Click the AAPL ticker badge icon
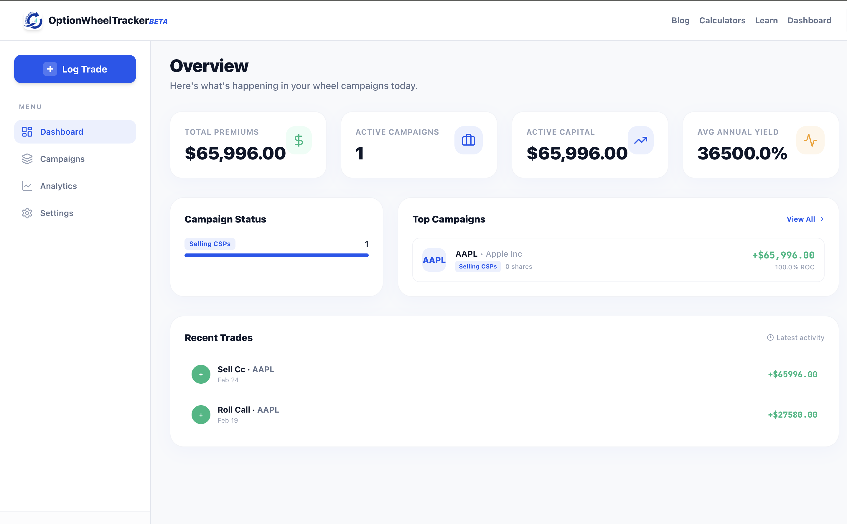 coord(434,260)
